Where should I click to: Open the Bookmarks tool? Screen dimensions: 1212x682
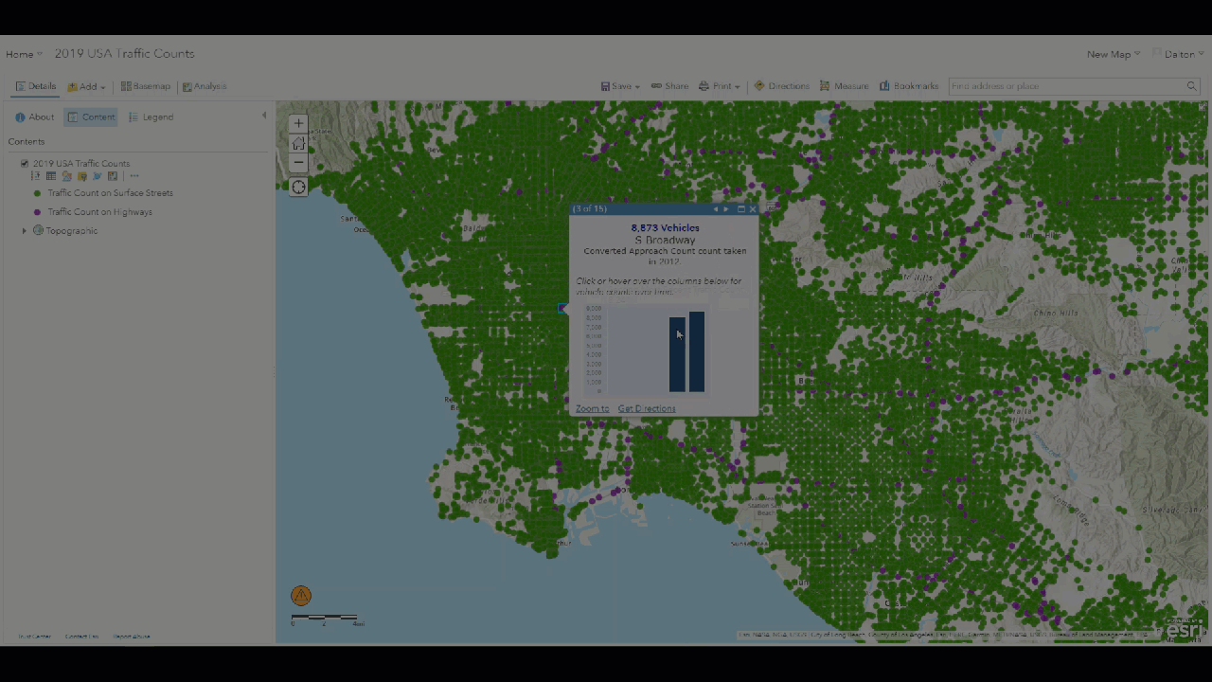[908, 86]
